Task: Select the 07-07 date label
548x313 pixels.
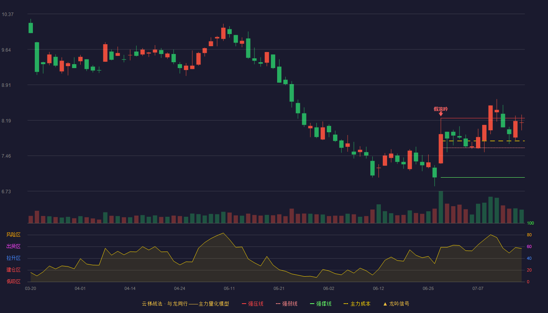Action: [478, 288]
